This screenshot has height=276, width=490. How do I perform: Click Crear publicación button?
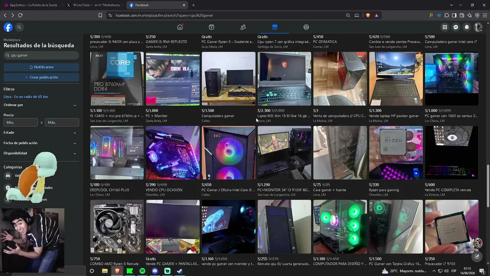(x=41, y=77)
